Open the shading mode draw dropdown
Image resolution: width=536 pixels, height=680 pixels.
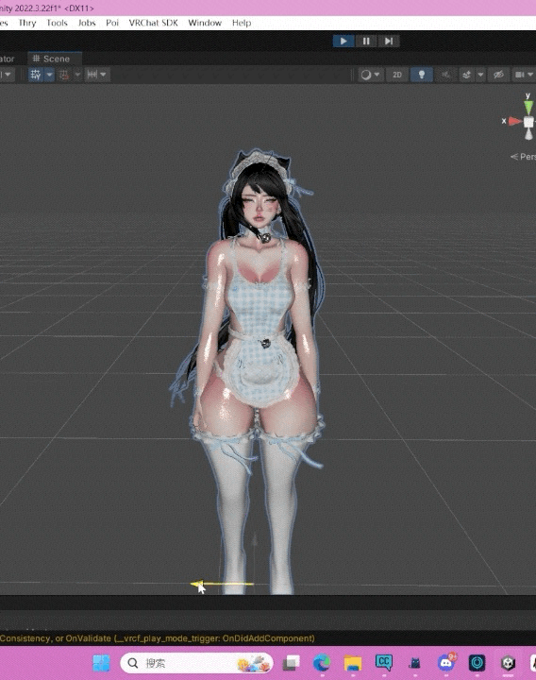pos(370,75)
